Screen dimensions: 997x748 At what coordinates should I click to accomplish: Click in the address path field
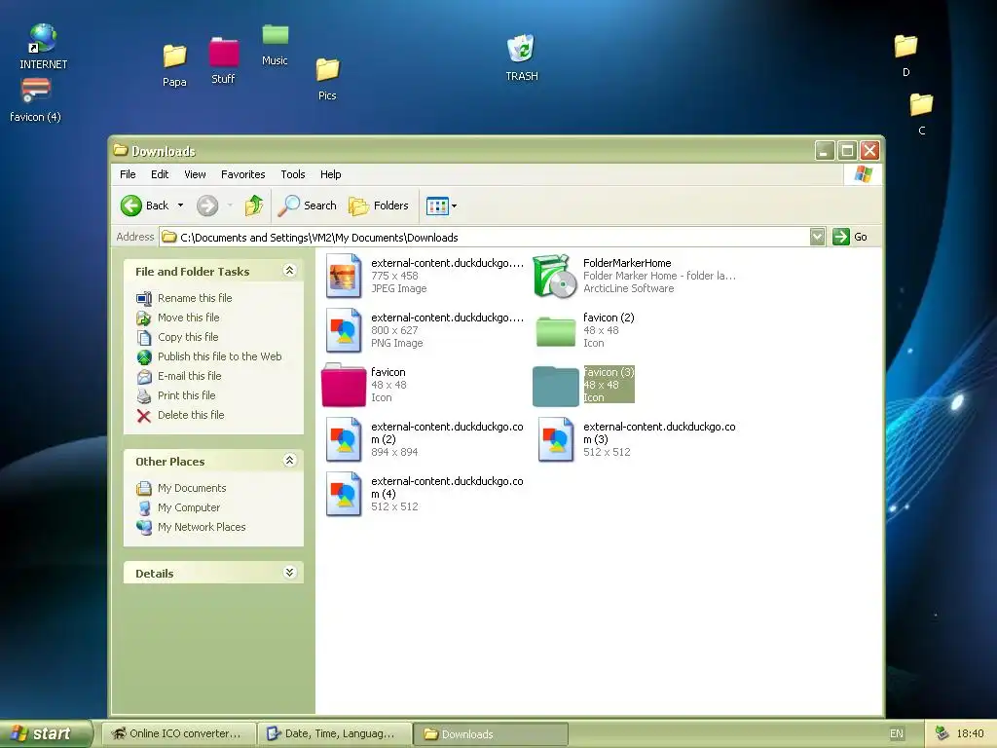(485, 238)
